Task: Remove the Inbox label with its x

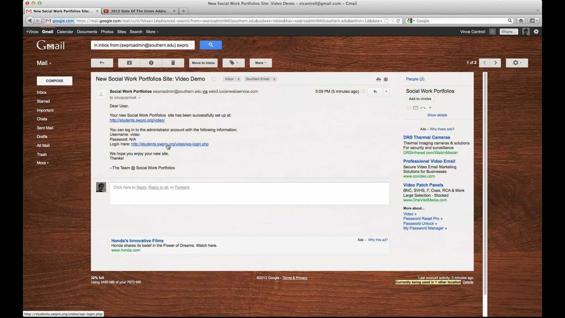Action: (238, 79)
